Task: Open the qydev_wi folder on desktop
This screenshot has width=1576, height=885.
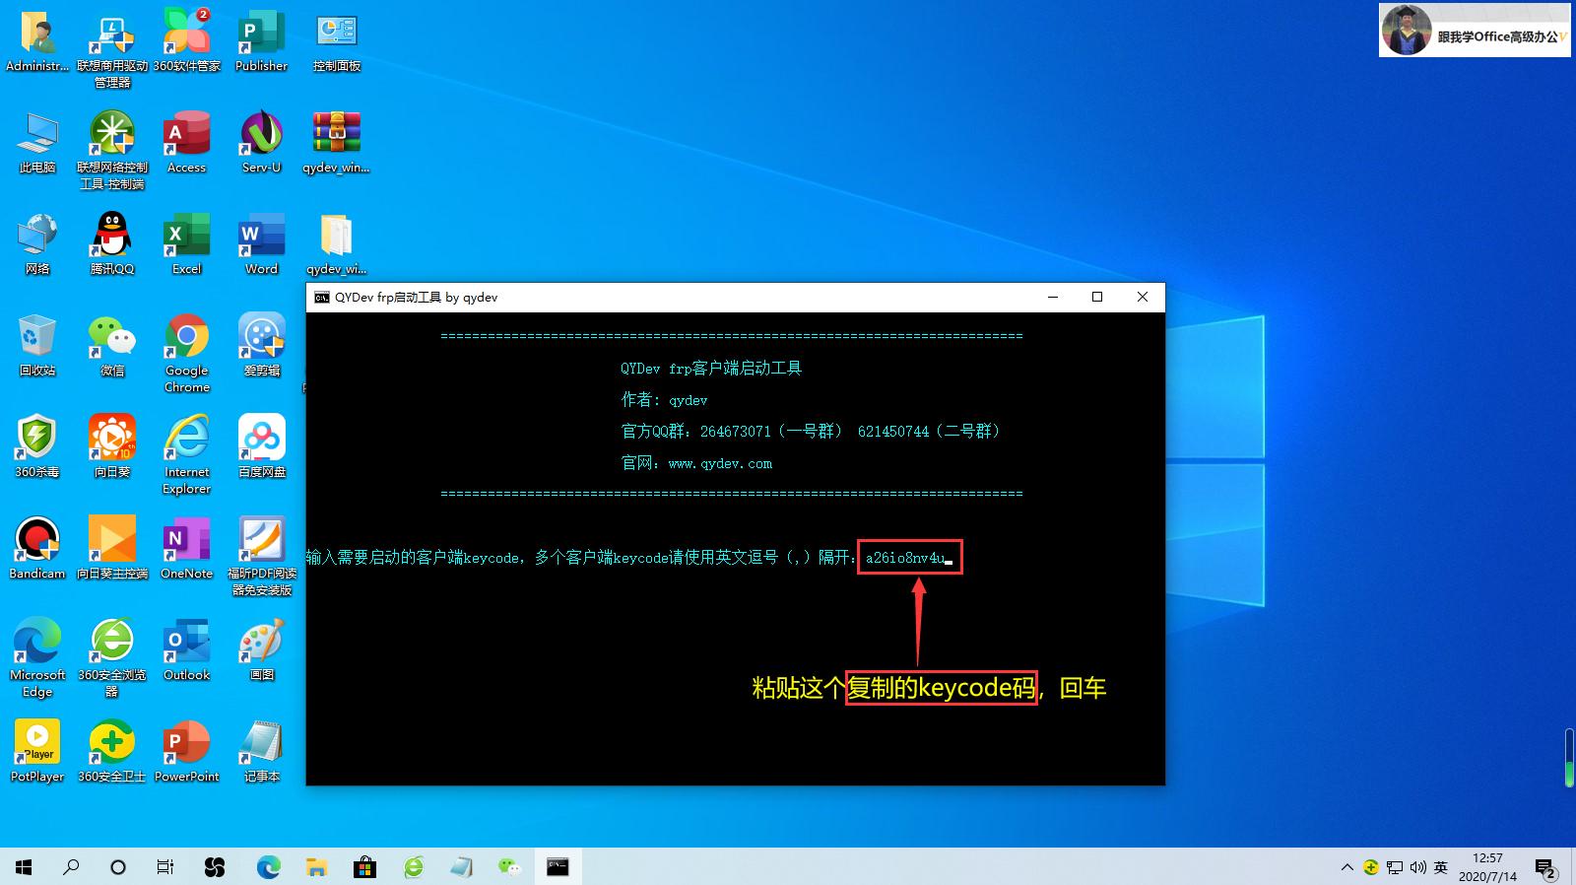Action: (337, 244)
